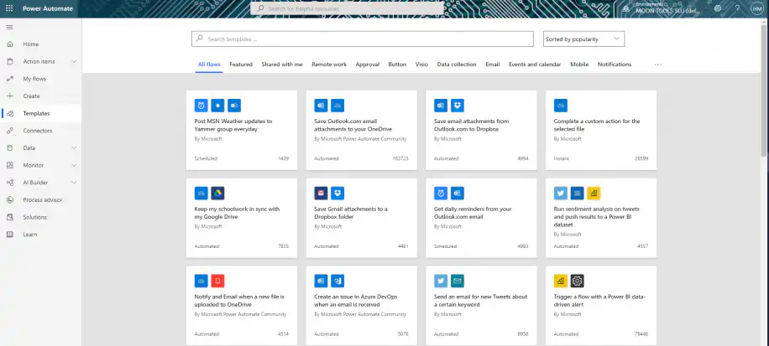Click the Connectors plug icon

click(10, 131)
